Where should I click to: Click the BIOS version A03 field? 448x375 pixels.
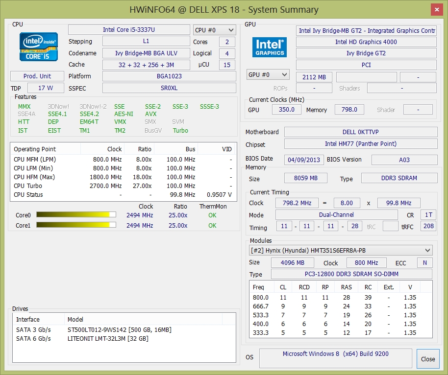pos(404,160)
